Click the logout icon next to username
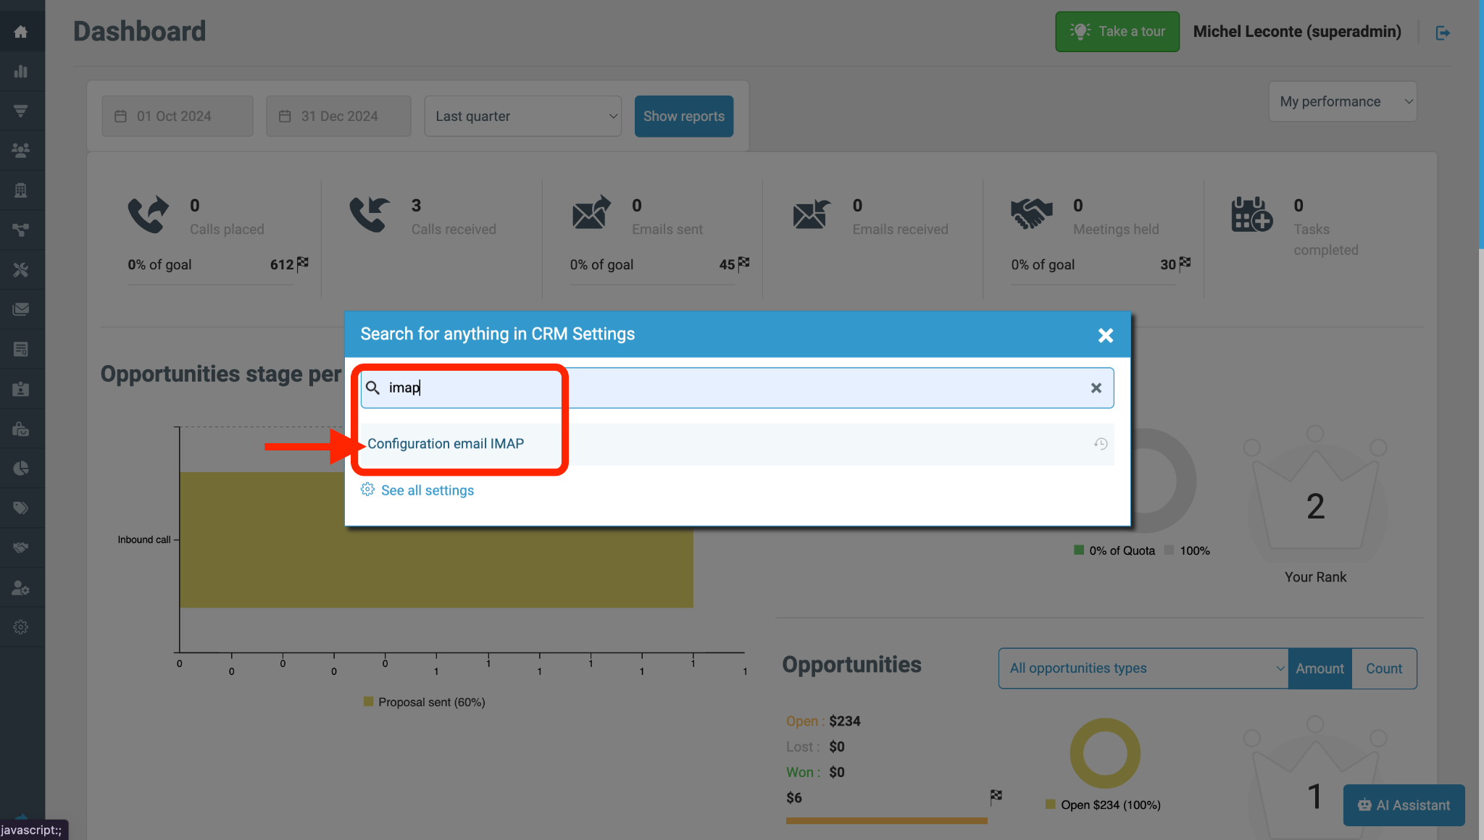1484x840 pixels. click(1443, 33)
